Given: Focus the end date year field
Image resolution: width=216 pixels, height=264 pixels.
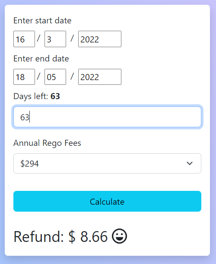Looking at the screenshot, I should point(100,77).
